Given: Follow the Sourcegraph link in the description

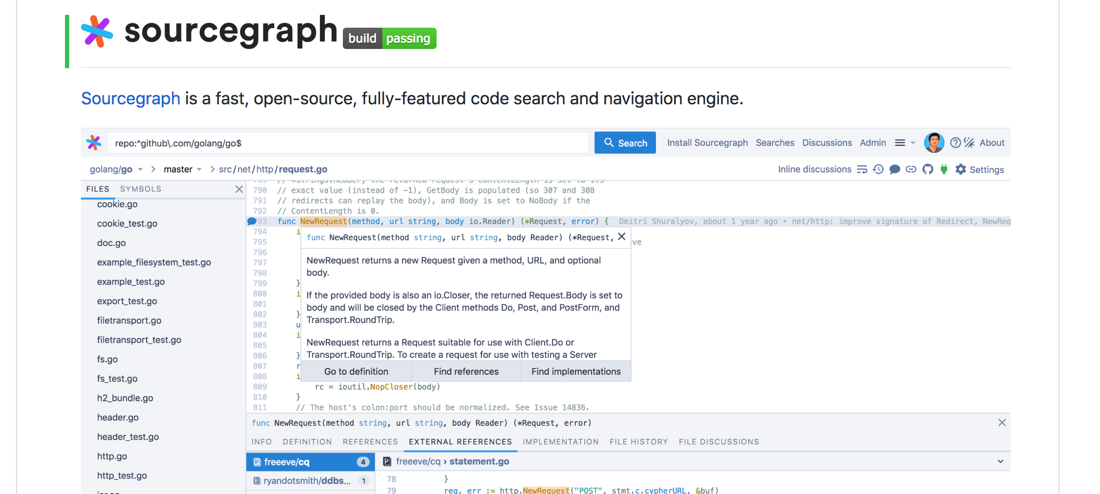Looking at the screenshot, I should [130, 98].
